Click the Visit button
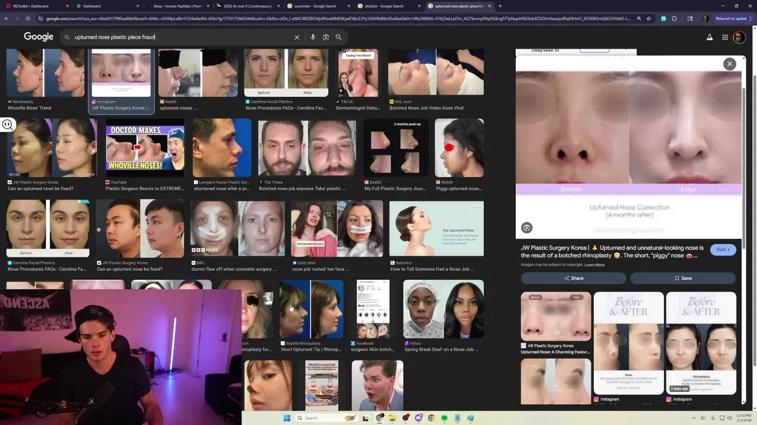Viewport: 757px width, 425px height. click(x=723, y=250)
